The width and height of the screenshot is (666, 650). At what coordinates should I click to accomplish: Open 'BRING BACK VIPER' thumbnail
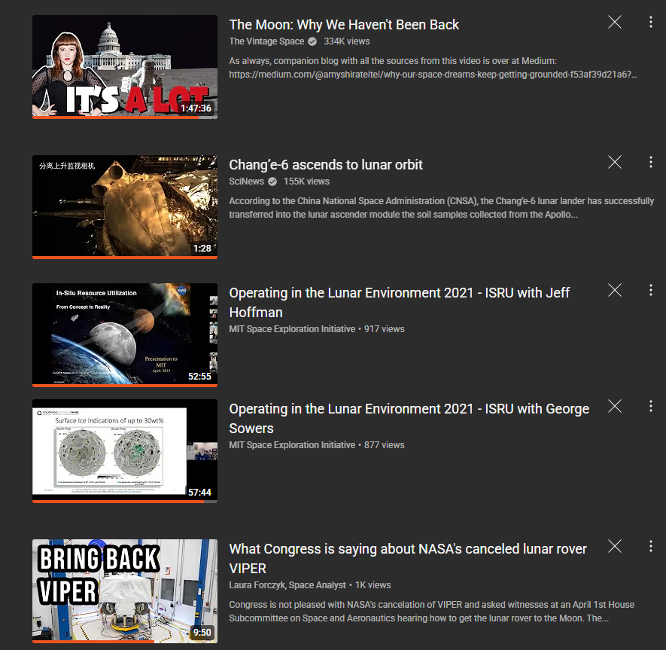click(125, 591)
